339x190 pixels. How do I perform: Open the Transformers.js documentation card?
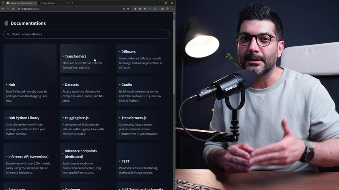tap(143, 125)
